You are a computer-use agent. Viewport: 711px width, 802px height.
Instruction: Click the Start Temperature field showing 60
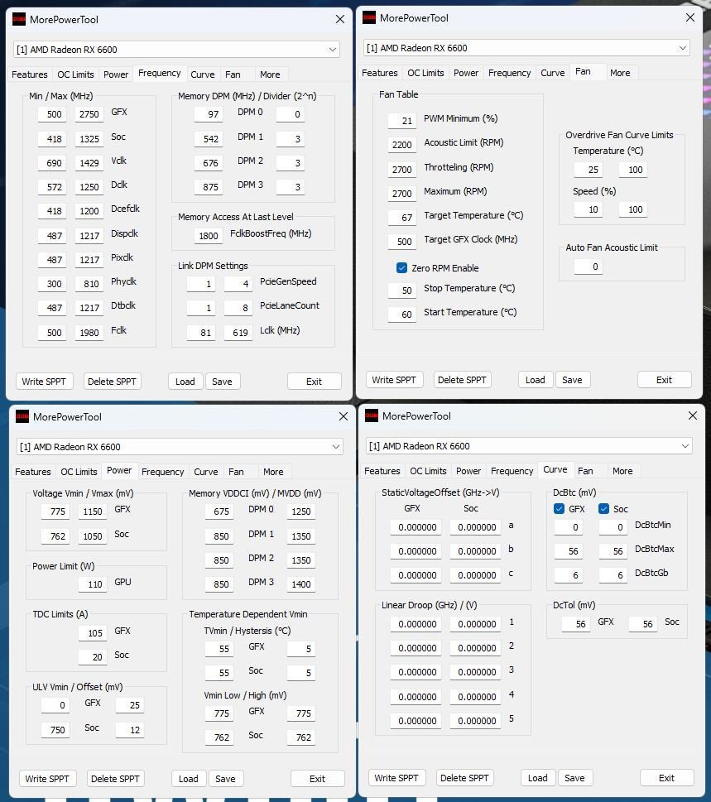pos(402,314)
